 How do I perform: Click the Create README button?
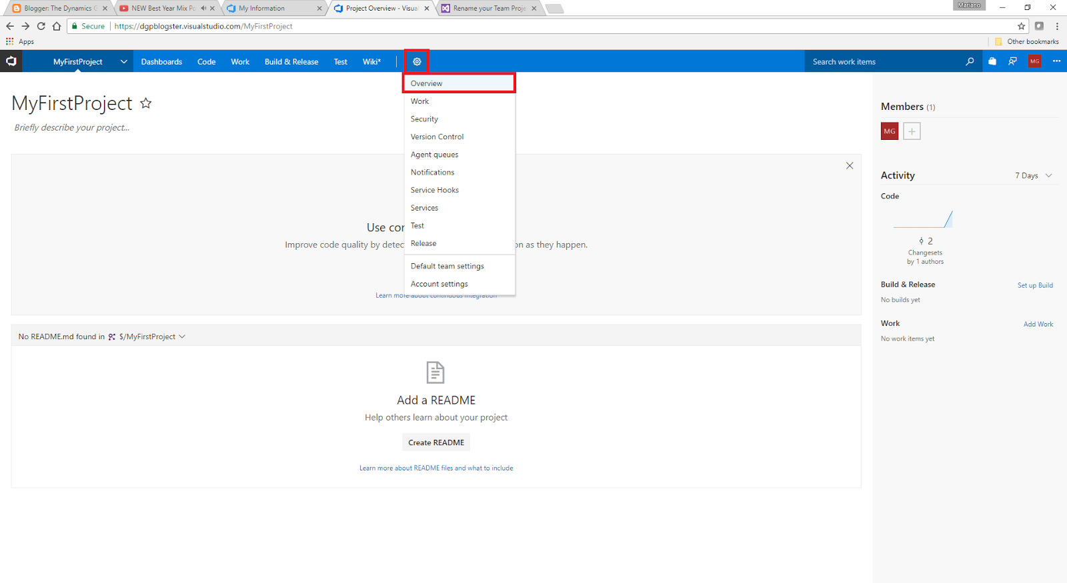(x=436, y=442)
